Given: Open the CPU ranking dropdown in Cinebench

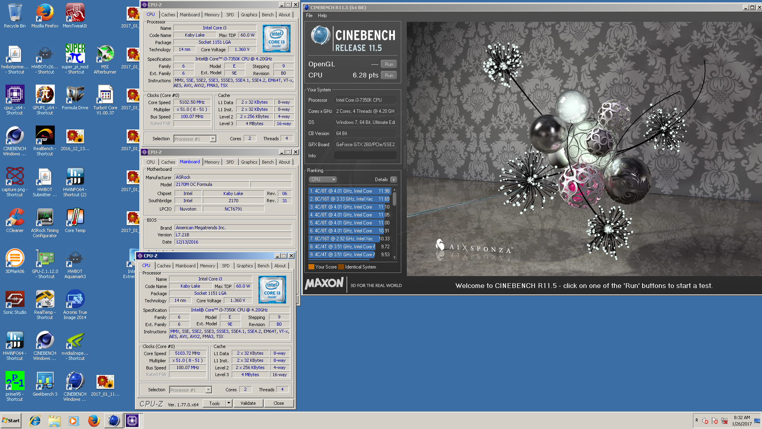Looking at the screenshot, I should pyautogui.click(x=323, y=180).
